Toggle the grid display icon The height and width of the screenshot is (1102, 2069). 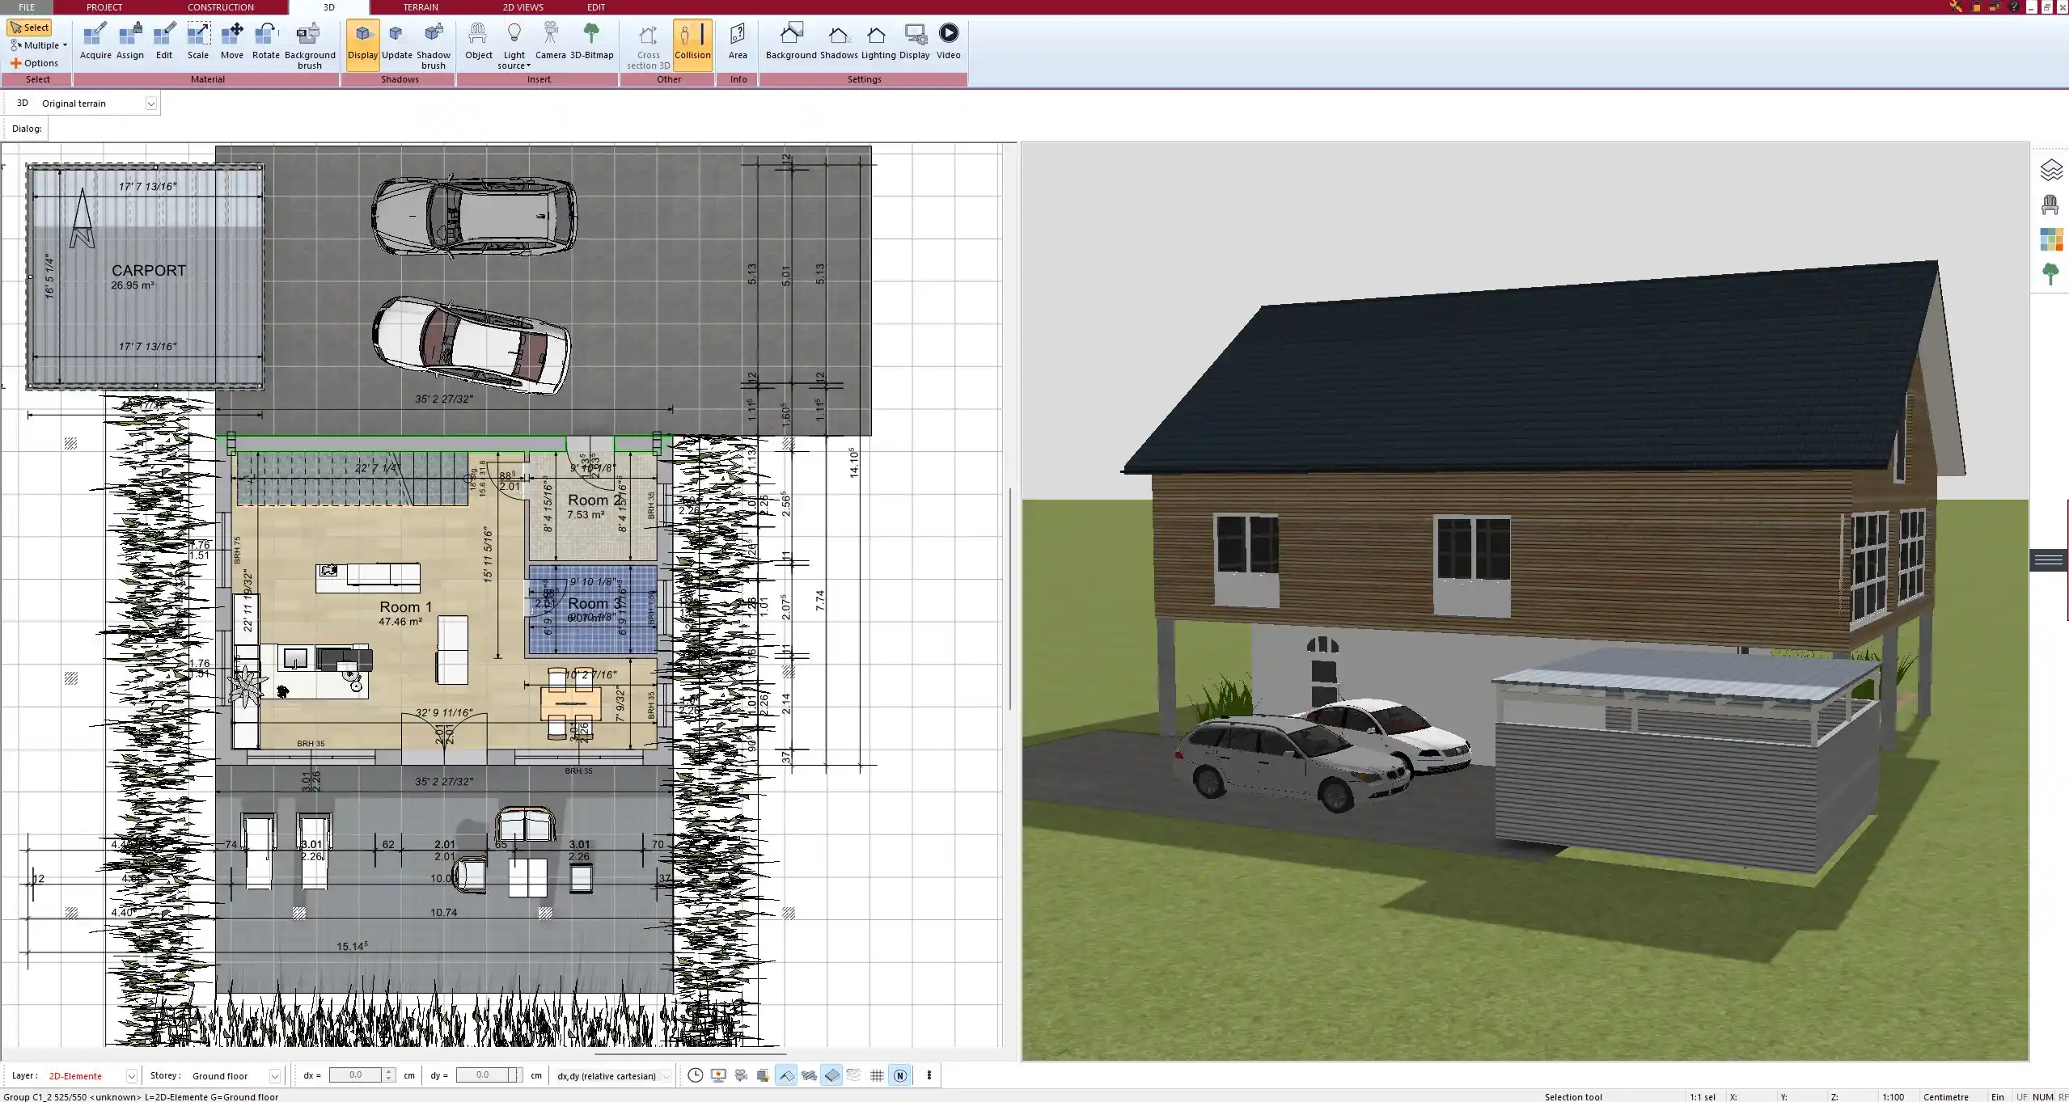(x=877, y=1075)
